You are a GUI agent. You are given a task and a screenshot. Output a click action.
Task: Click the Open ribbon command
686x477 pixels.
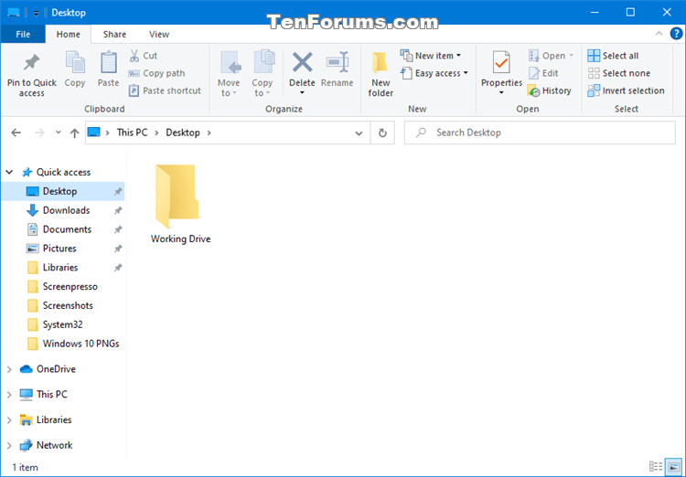pos(551,56)
